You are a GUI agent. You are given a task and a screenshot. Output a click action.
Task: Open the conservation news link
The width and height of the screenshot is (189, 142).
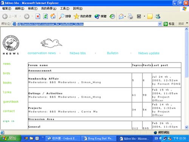coord(42,53)
